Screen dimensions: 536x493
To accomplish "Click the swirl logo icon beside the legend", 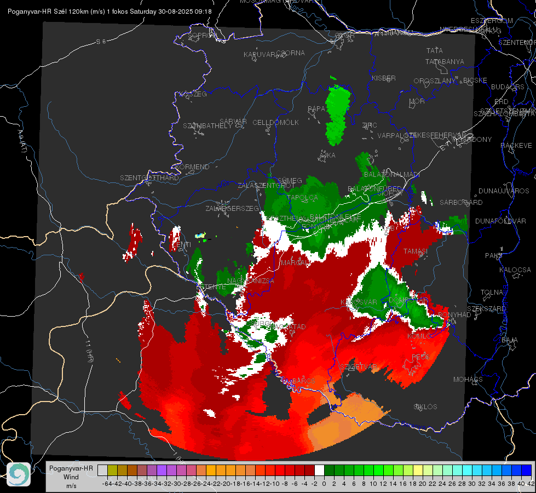I will tap(19, 474).
